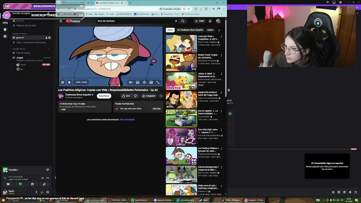Screen dimensions: 361x203
Task: Expand the video description with ...más
Action: 63,109
